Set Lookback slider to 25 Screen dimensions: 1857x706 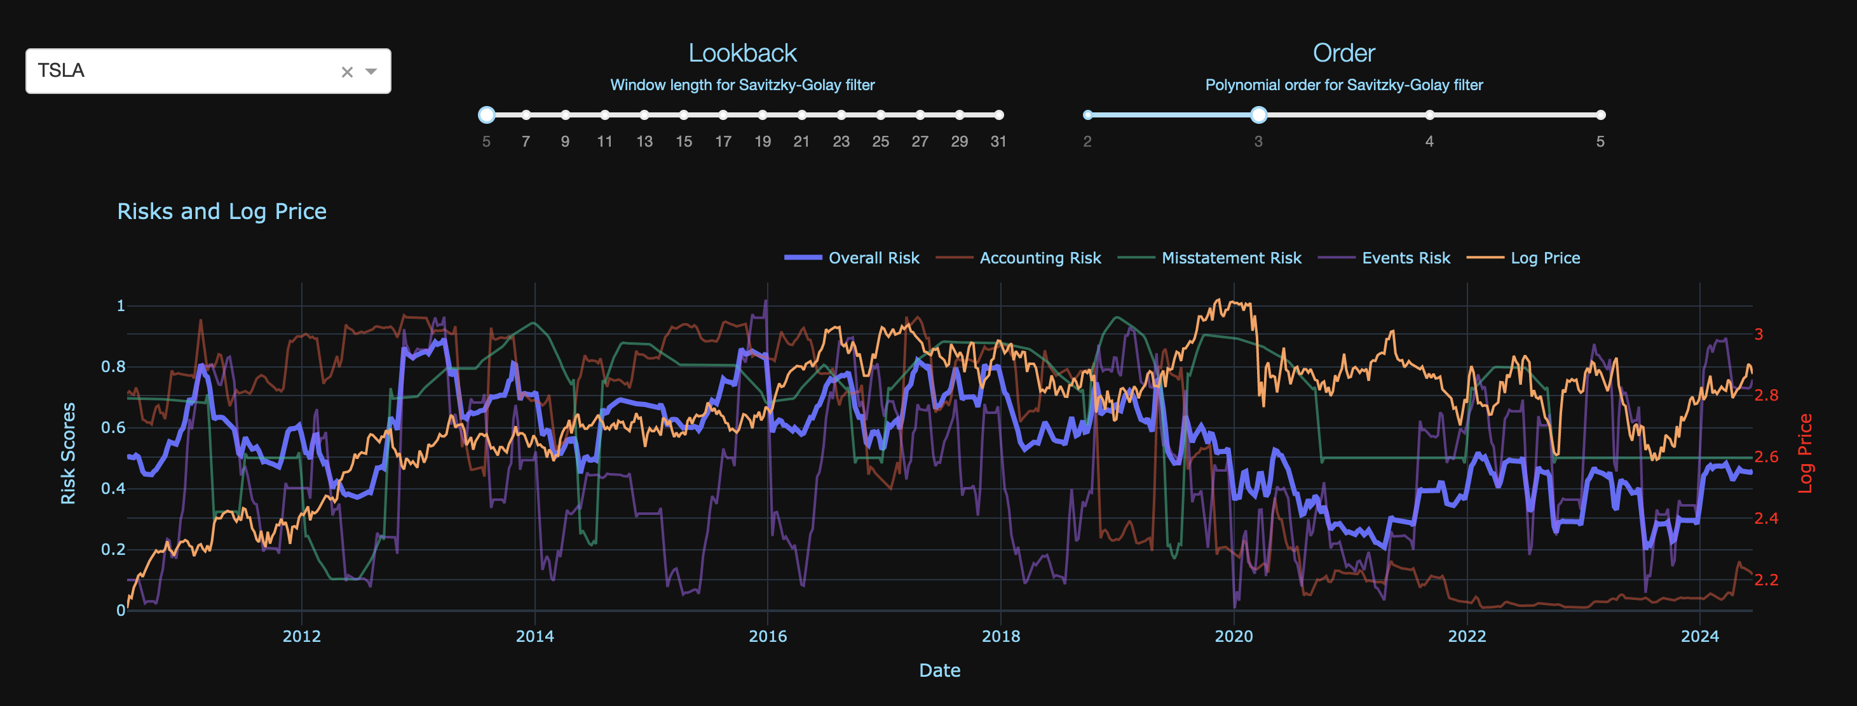(880, 116)
